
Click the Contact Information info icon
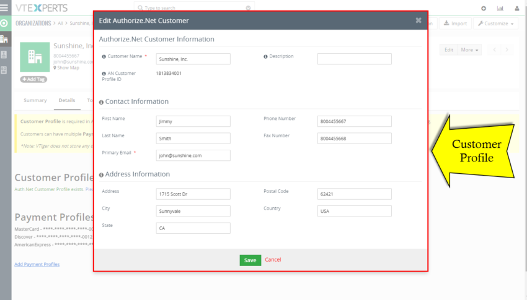[101, 102]
